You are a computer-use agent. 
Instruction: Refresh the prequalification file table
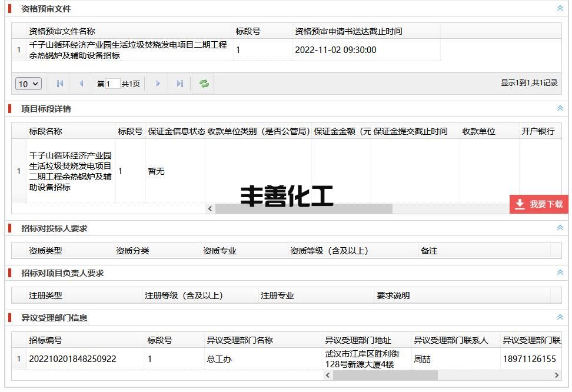click(204, 84)
